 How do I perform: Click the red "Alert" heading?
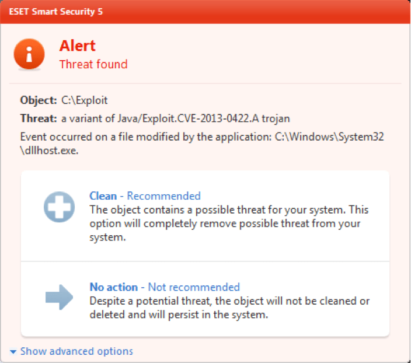pyautogui.click(x=77, y=46)
